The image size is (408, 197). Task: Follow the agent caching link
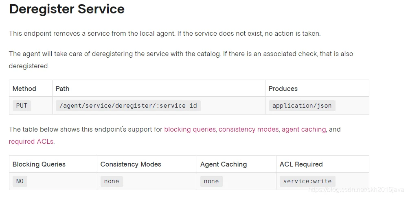304,130
